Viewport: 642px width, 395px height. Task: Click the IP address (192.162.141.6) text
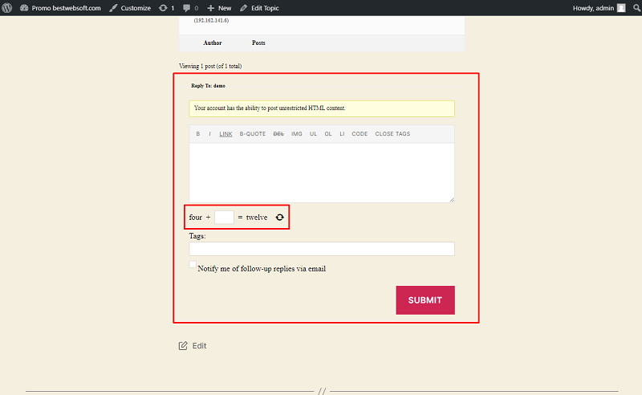click(x=211, y=21)
